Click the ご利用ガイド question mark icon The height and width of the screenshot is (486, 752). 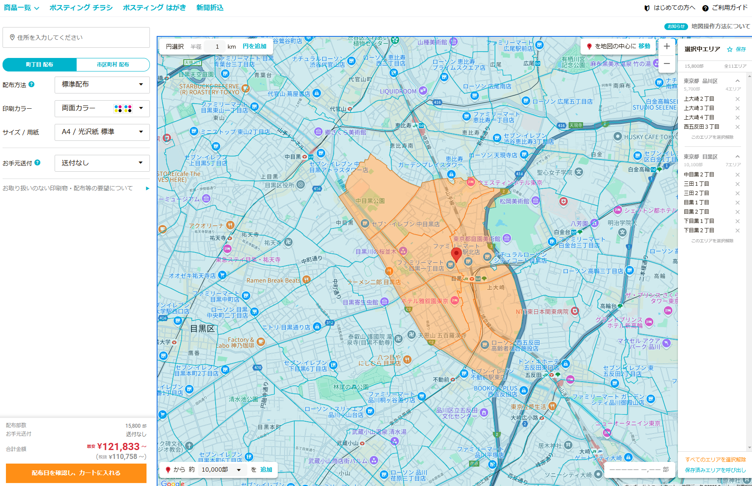point(705,8)
